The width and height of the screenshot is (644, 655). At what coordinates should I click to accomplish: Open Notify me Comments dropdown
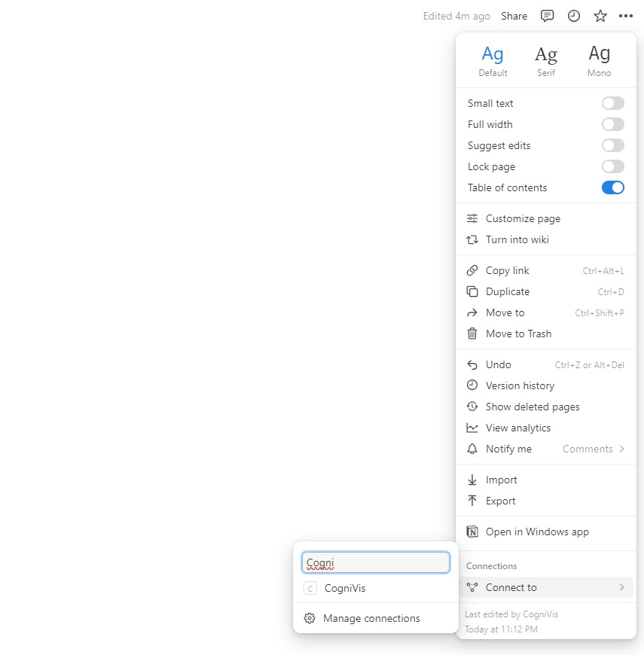[x=594, y=449]
